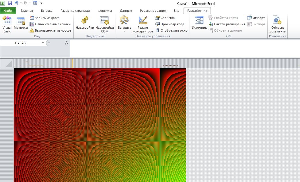The width and height of the screenshot is (300, 182).
Task: Save the workbook via Quick Access
Action: (x=10, y=3)
